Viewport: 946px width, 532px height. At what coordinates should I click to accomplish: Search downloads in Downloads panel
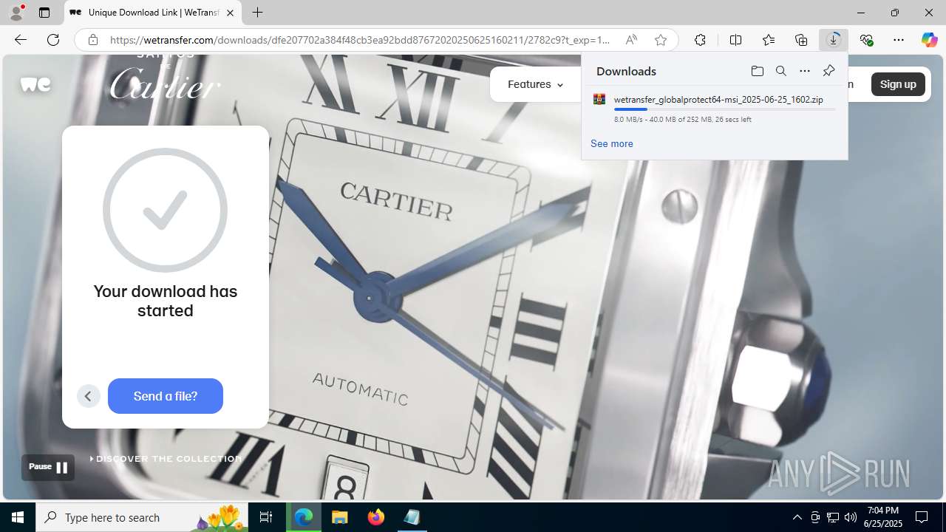780,71
